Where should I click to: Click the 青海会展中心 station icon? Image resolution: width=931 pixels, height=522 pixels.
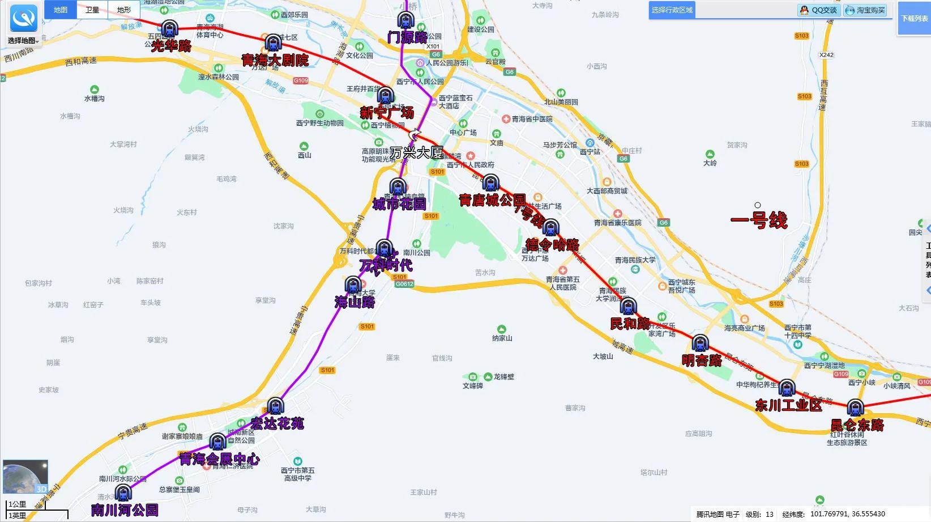click(x=217, y=442)
